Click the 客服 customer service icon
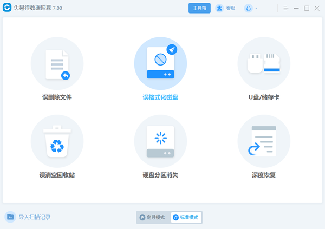The image size is (325, 229). tap(219, 8)
